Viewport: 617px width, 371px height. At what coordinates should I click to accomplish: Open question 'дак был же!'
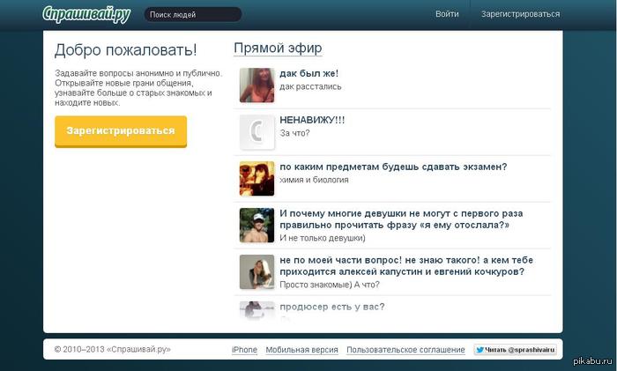pos(308,73)
